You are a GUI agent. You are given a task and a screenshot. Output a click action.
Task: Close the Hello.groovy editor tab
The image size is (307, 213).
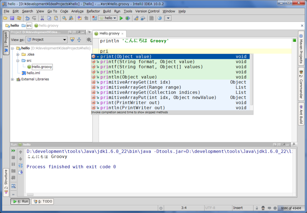tap(122, 34)
